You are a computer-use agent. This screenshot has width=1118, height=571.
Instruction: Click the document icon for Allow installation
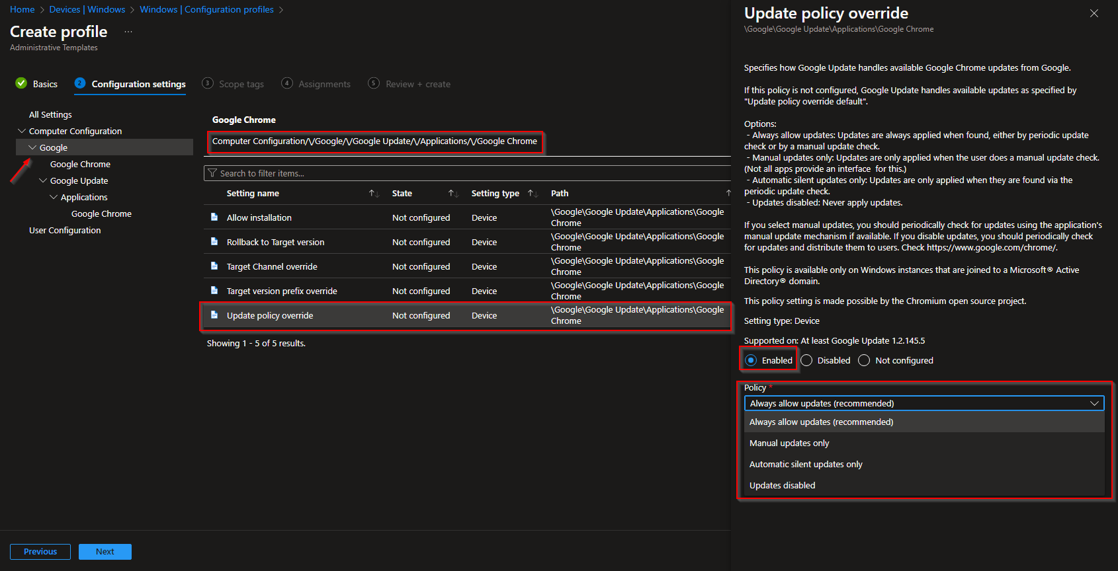click(x=214, y=217)
